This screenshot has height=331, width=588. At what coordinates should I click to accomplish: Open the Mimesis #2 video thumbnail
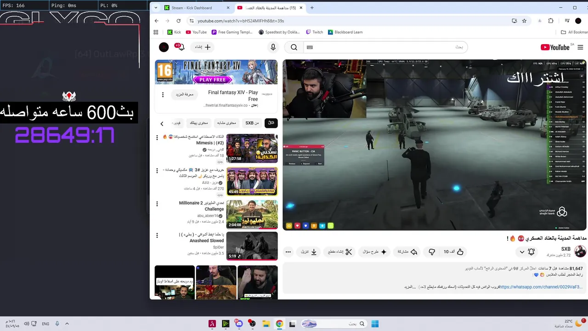point(252,148)
